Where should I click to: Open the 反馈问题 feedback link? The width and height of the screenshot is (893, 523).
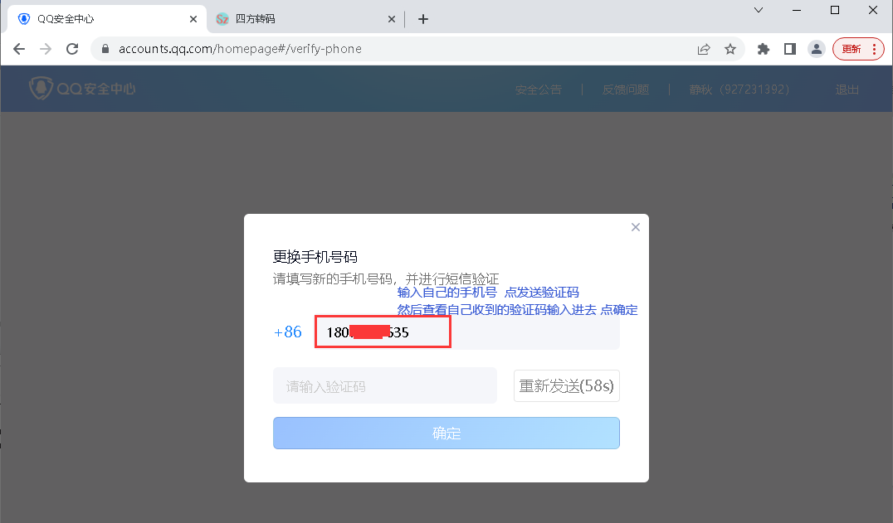pos(625,90)
